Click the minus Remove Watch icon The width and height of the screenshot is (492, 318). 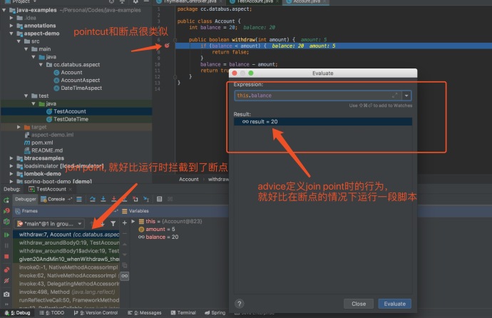(125, 233)
